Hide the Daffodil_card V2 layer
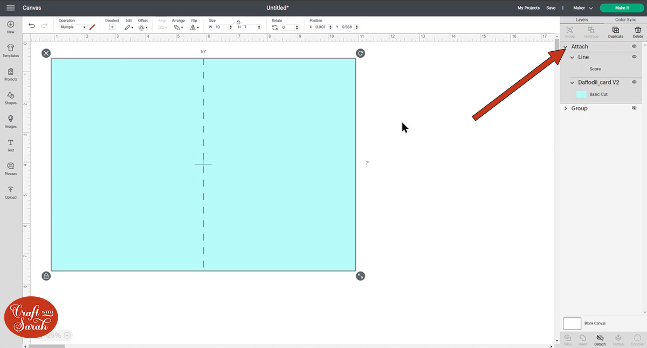The image size is (647, 348). click(x=634, y=82)
